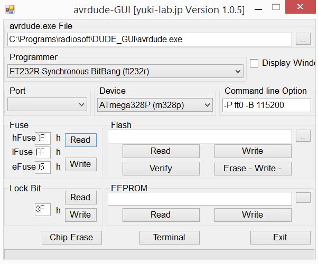The image size is (318, 264).
Task: Enable the Display Window checkbox
Action: pyautogui.click(x=254, y=63)
